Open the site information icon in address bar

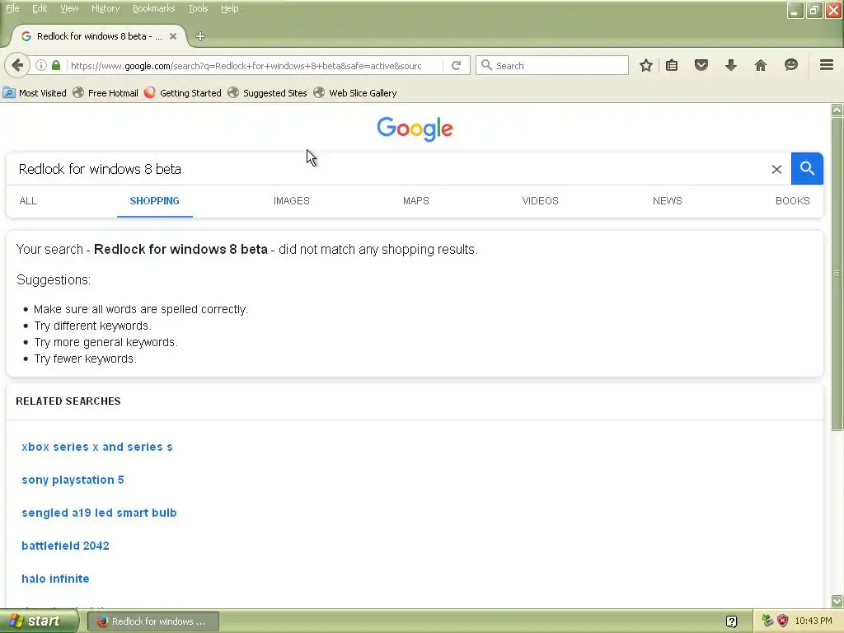coord(41,66)
